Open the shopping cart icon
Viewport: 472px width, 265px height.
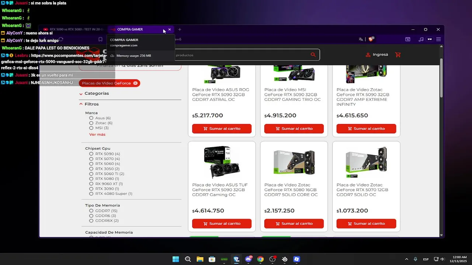pos(398,54)
